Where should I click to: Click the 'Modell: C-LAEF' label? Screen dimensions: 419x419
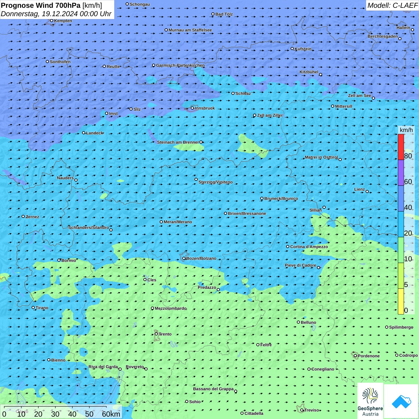392,5
